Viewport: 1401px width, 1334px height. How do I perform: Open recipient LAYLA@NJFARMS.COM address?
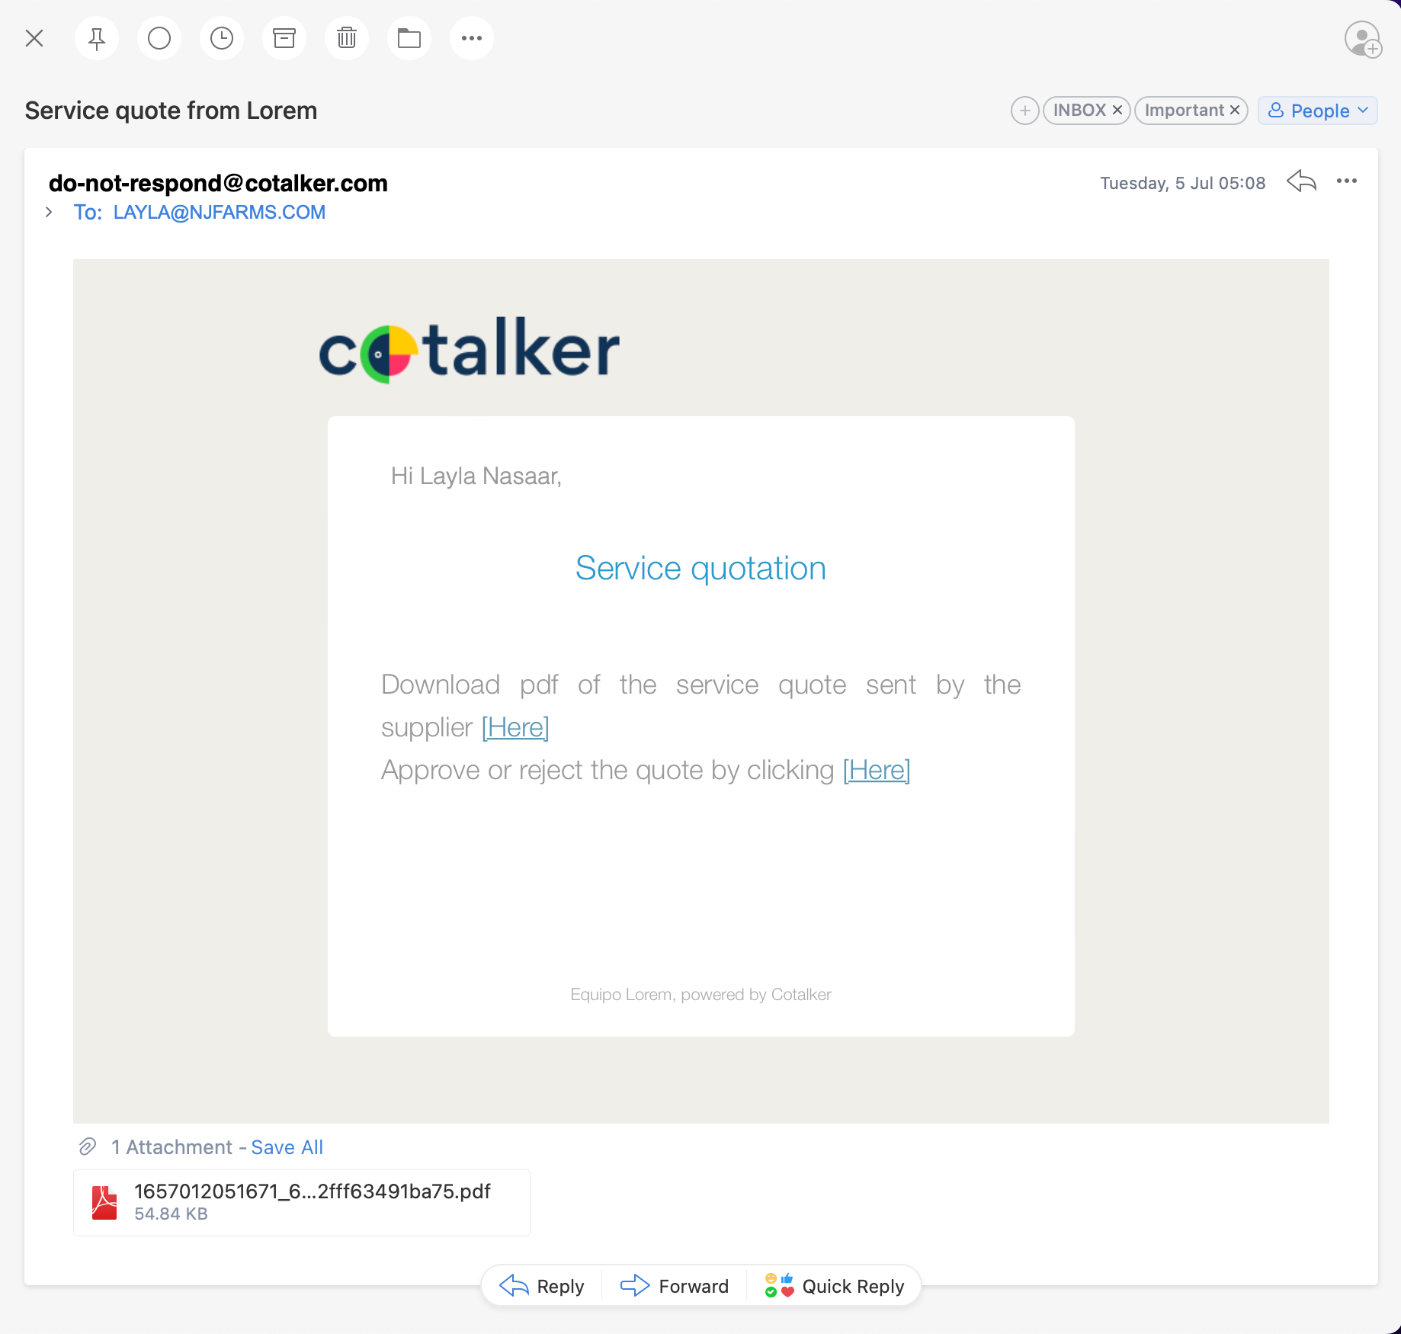click(x=220, y=212)
